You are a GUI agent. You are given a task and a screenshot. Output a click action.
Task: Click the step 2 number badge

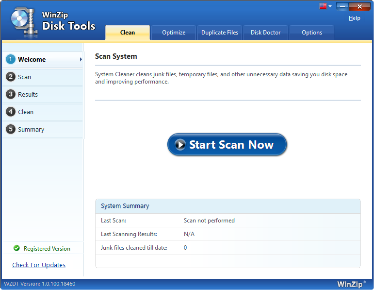point(11,77)
